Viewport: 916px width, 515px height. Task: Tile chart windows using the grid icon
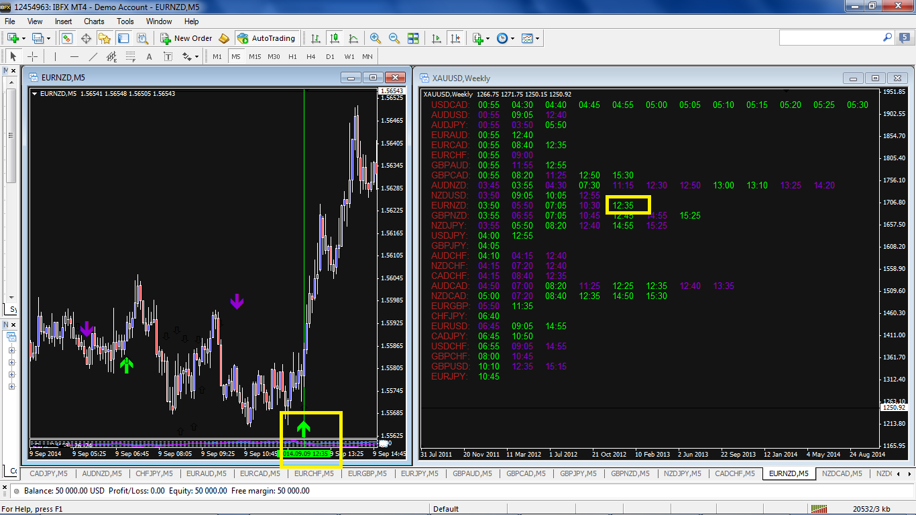(413, 38)
